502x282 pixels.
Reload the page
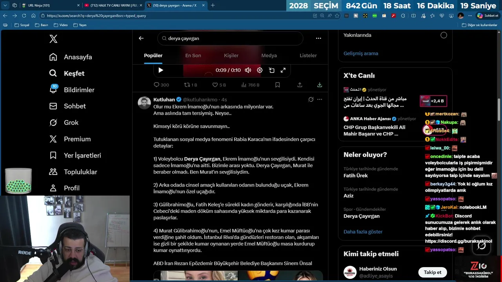pyautogui.click(x=24, y=16)
